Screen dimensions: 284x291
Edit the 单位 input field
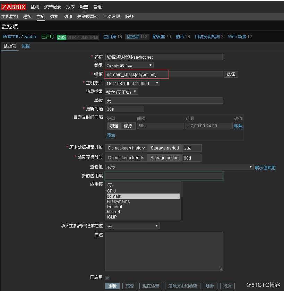coord(164,101)
